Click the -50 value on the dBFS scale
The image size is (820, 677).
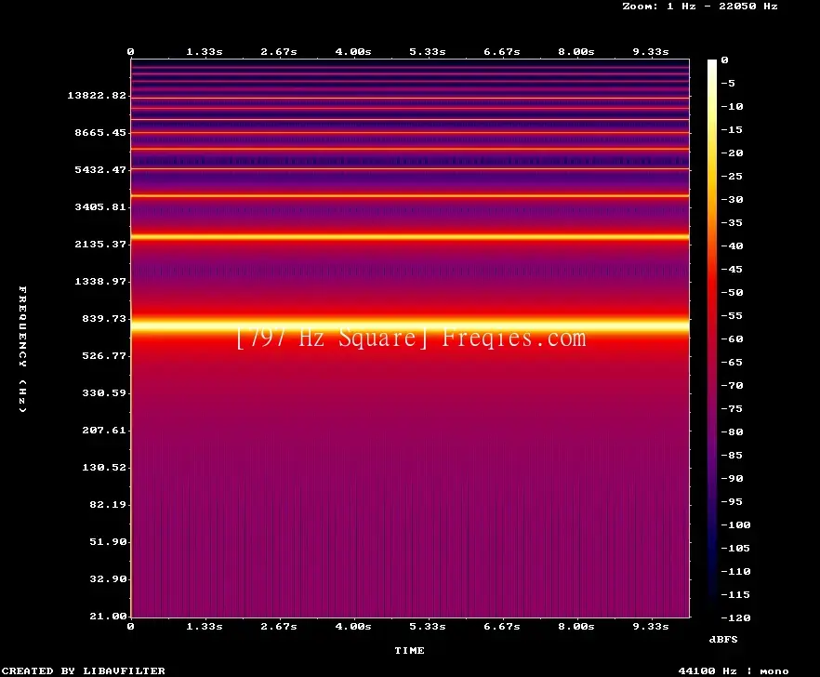(732, 292)
